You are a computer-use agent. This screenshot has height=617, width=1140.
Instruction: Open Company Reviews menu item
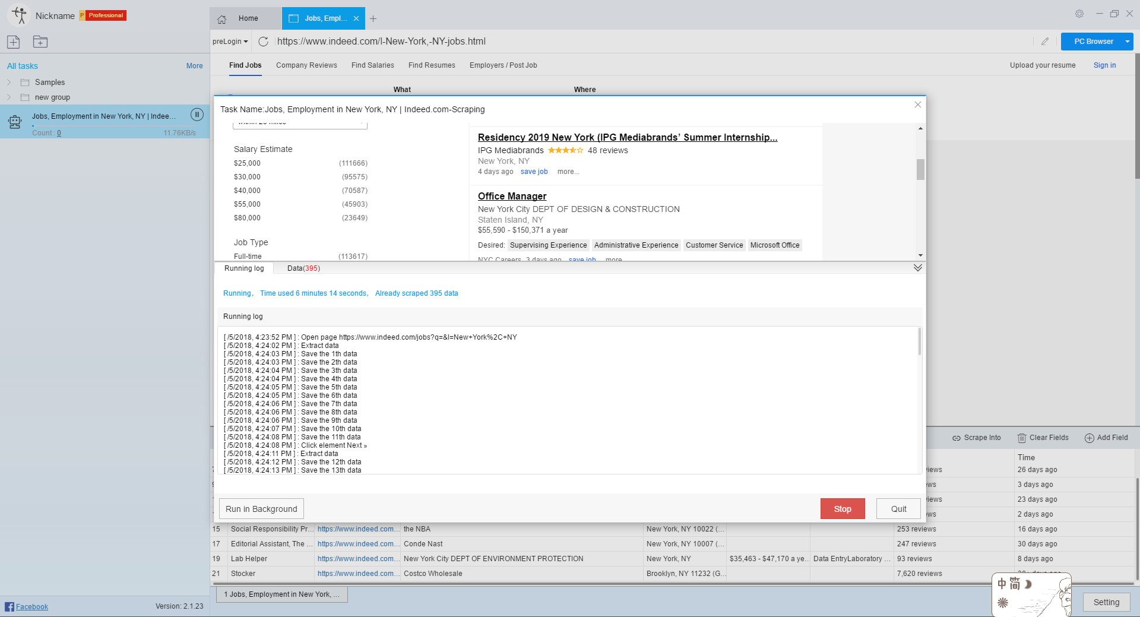306,65
